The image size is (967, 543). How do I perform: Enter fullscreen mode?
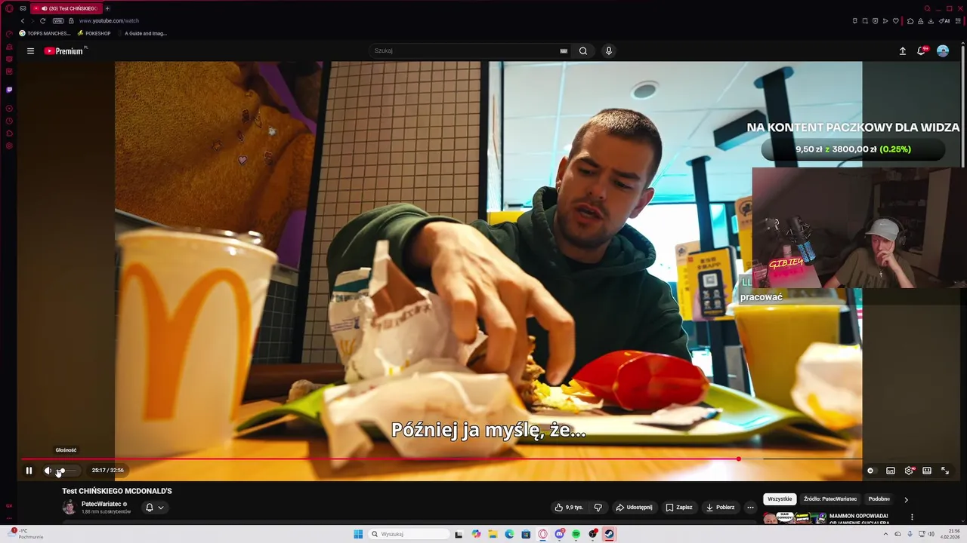tap(945, 471)
